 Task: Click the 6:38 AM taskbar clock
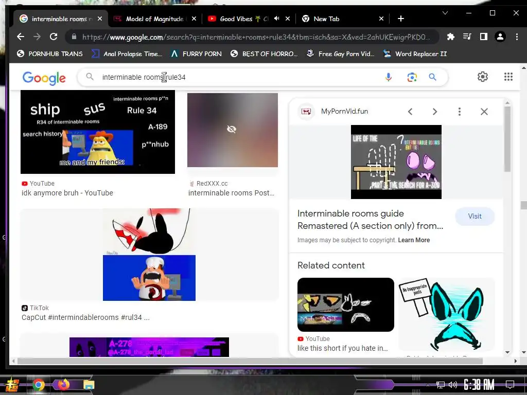point(479,384)
